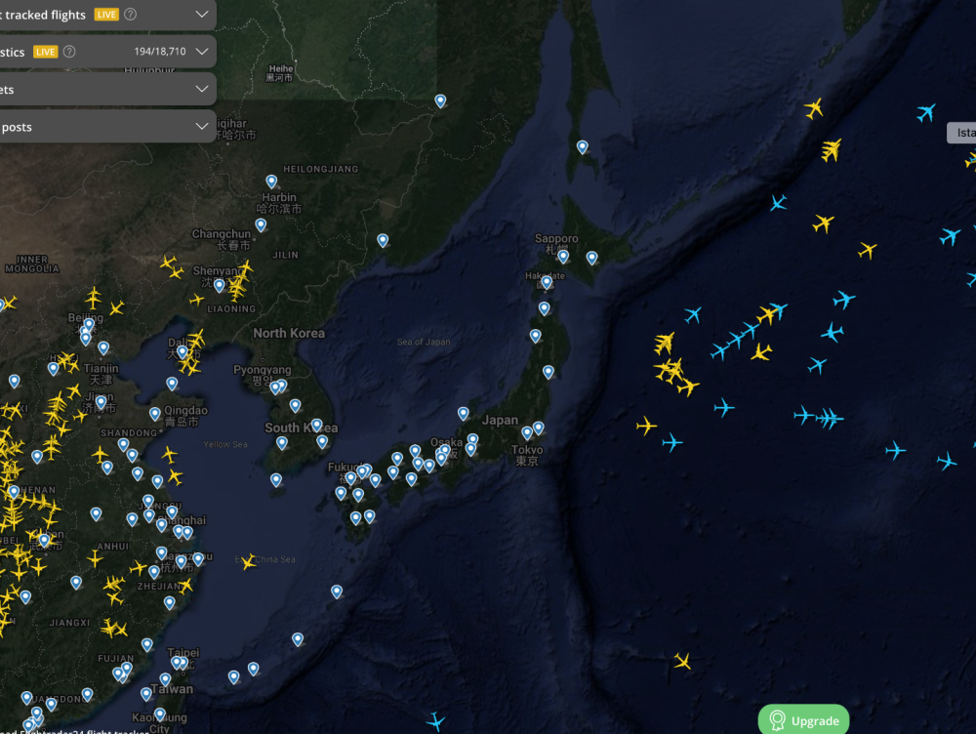Screen dimensions: 976x734
Task: Click the Ista flight label tooltip
Action: coord(961,133)
